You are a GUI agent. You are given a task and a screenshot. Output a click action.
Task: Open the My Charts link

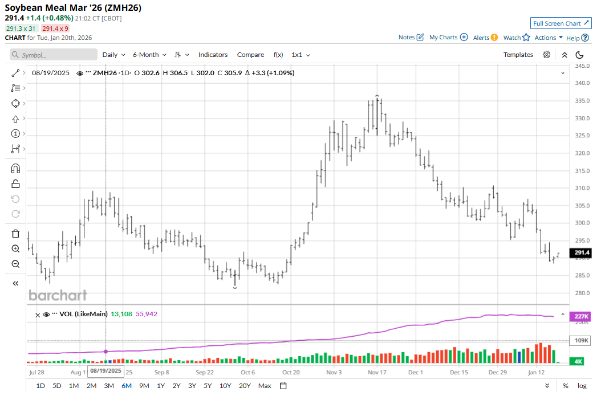448,38
